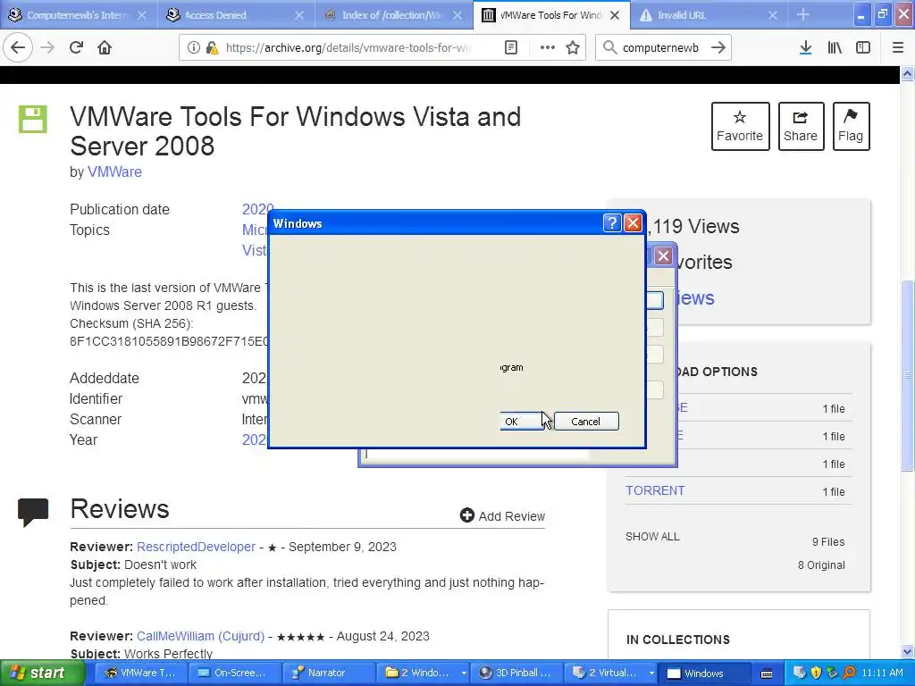The image size is (915, 686).
Task: Close the VMWare Tools For Windows tab
Action: (615, 15)
